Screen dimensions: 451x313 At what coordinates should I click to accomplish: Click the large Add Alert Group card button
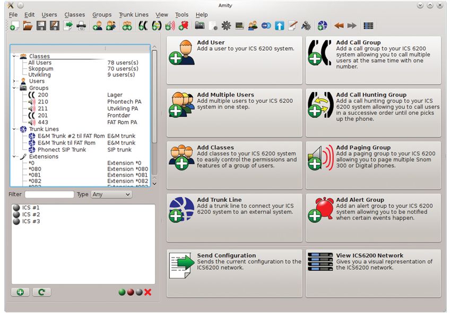[374, 218]
